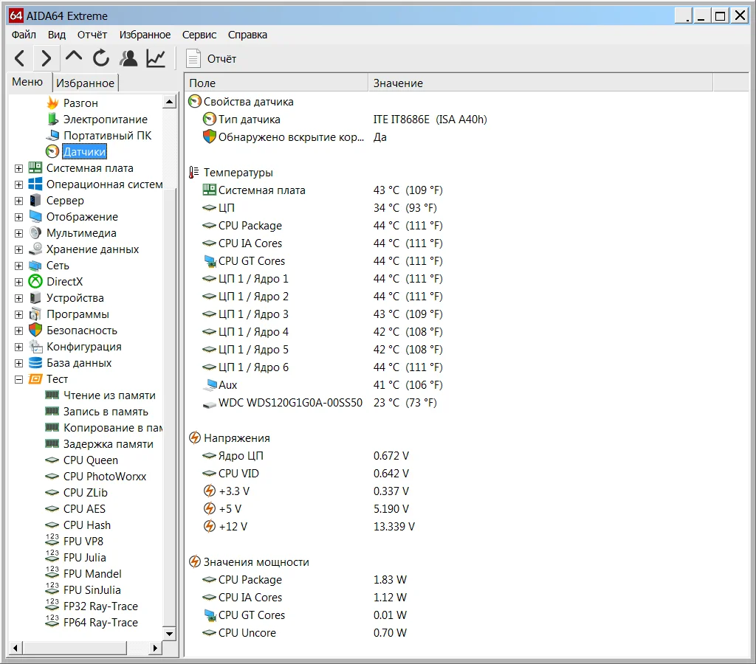Click the horizontal scrollbar right arrow
Image resolution: width=756 pixels, height=664 pixels.
click(x=155, y=648)
